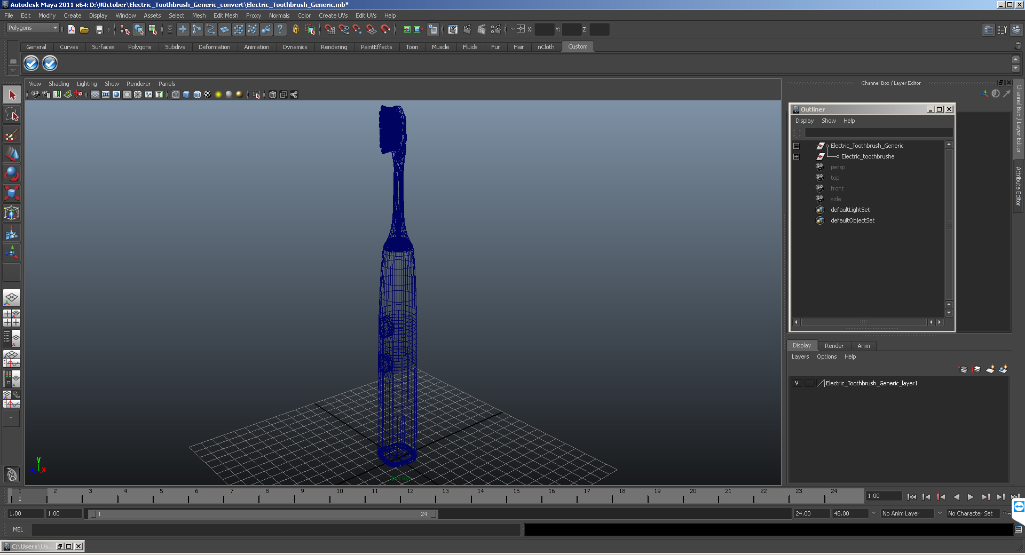The image size is (1025, 555).
Task: Click the Outliner vertical scrollbar track
Action: pyautogui.click(x=949, y=224)
